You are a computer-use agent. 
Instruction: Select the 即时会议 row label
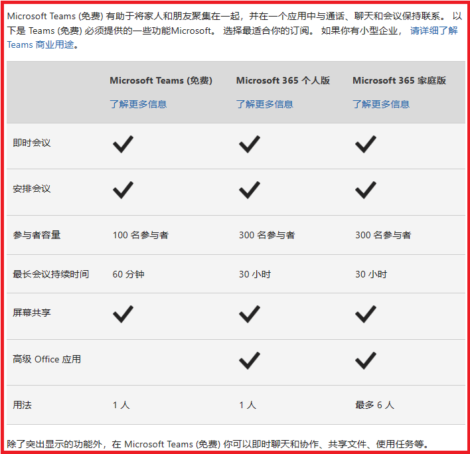(x=32, y=143)
